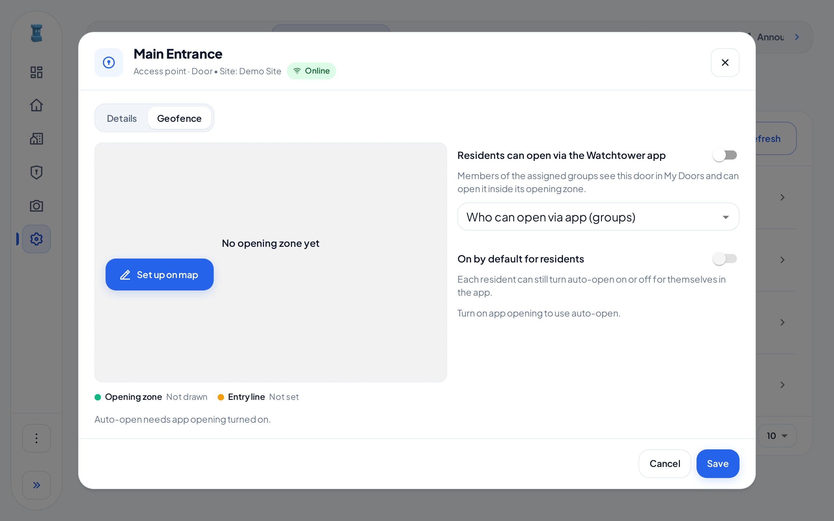Screen dimensions: 834x521
Task: Click Set up on map button
Action: [x=159, y=274]
